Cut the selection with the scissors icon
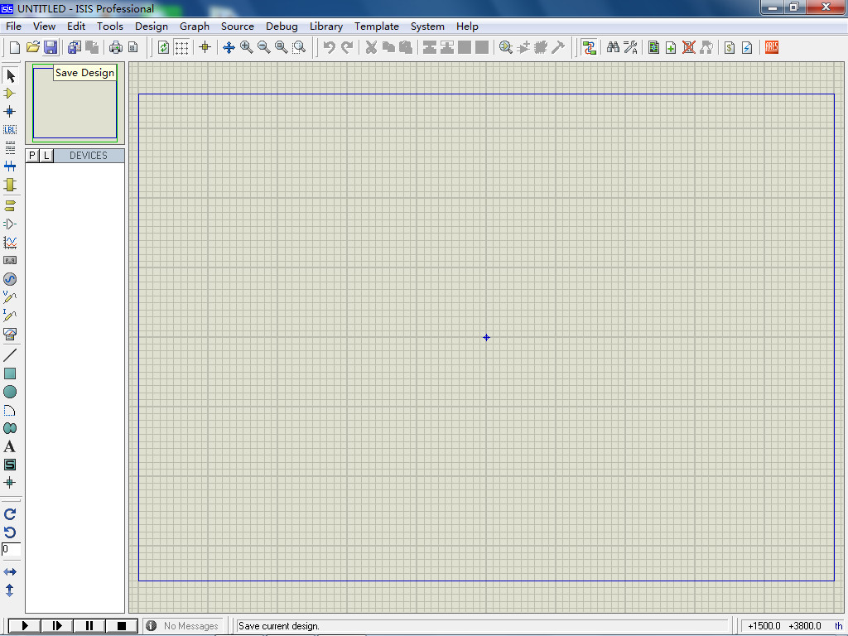 pyautogui.click(x=371, y=47)
